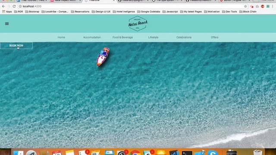Open the Offers nav item
The width and height of the screenshot is (276, 155).
pos(215,37)
